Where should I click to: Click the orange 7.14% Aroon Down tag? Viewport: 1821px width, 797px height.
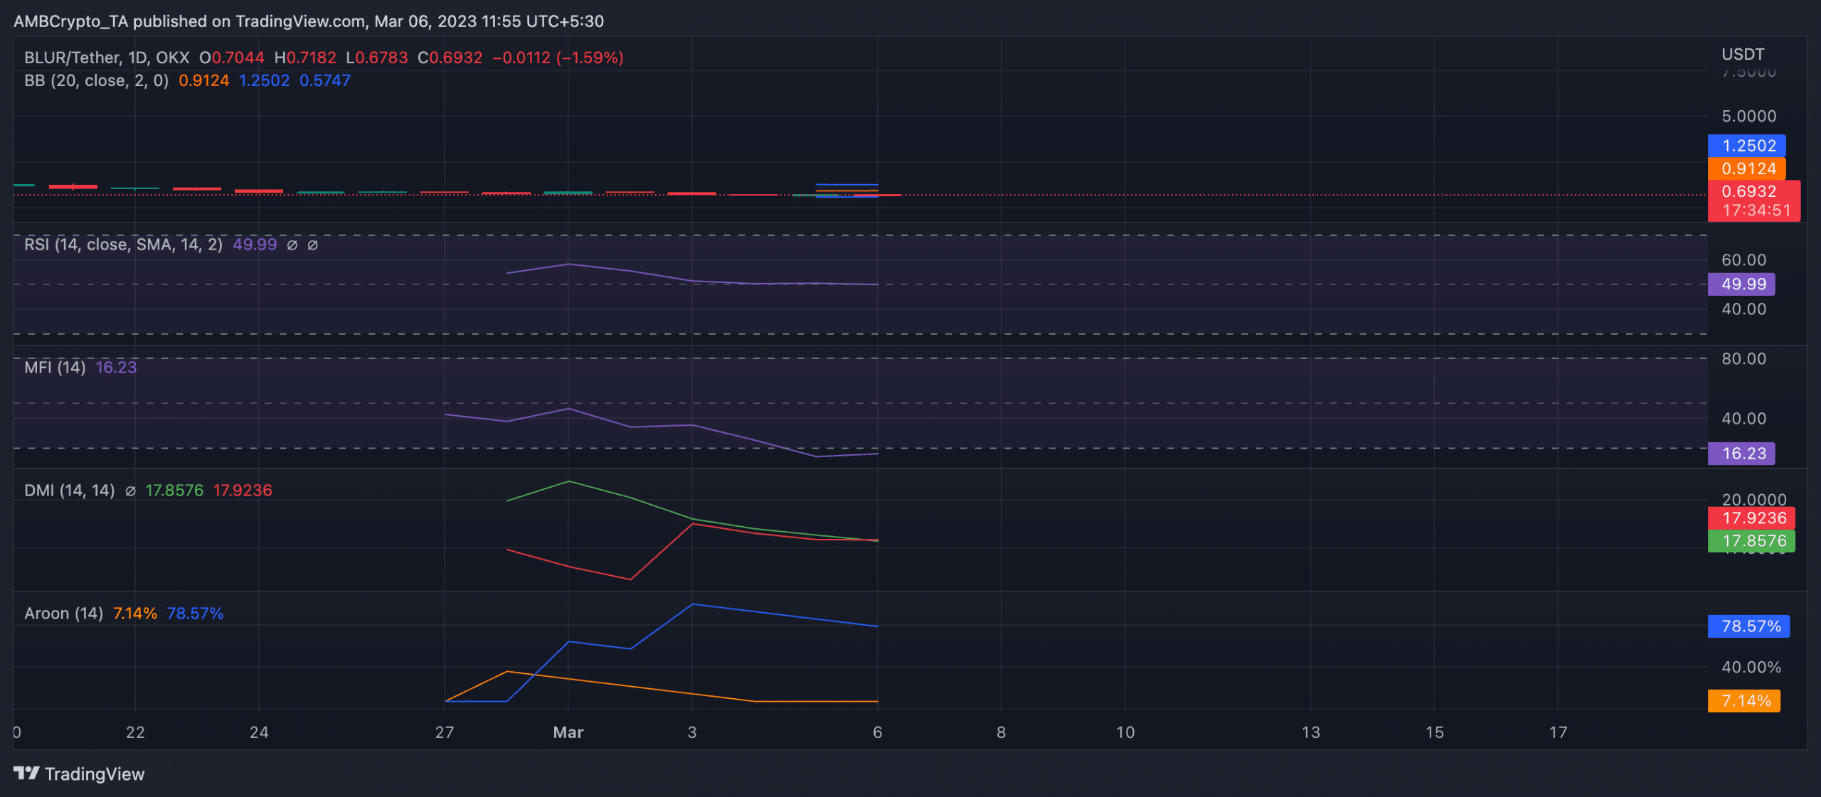(x=1743, y=701)
